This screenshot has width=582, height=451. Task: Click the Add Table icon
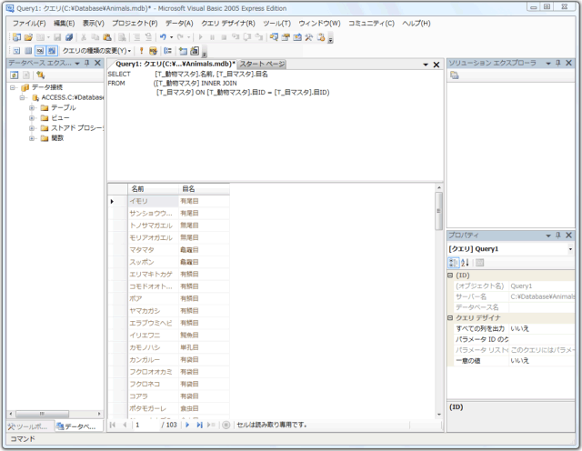pos(183,51)
